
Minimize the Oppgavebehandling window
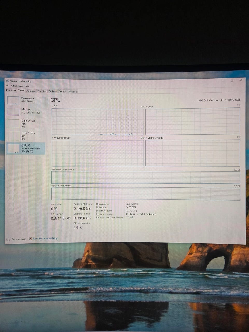[223, 81]
